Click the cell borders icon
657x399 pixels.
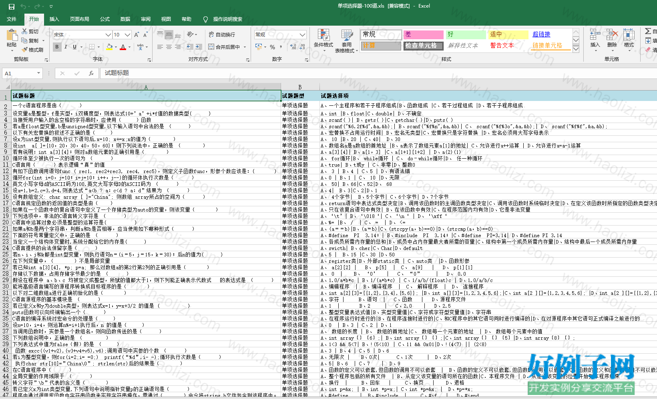(92, 47)
